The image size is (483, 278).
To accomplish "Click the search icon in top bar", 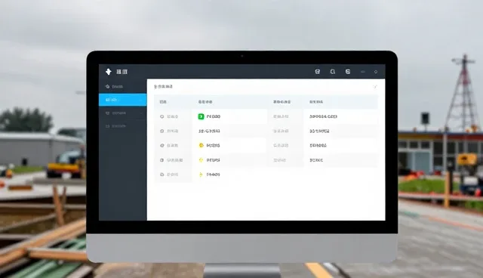I will point(332,72).
